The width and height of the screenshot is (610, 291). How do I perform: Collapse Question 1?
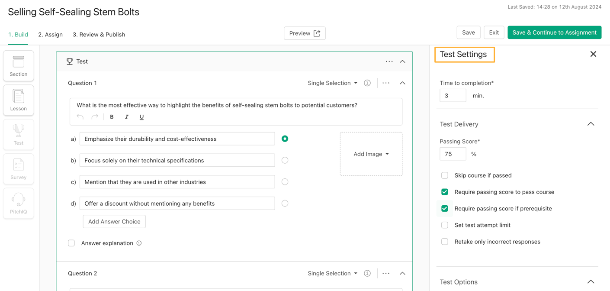[402, 83]
